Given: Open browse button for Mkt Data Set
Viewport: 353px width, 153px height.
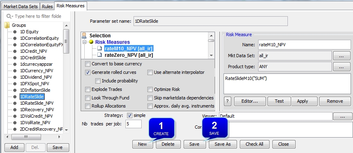Looking at the screenshot, I should [341, 56].
